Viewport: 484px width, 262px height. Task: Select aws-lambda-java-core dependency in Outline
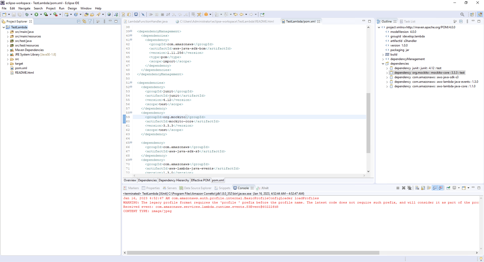click(435, 86)
